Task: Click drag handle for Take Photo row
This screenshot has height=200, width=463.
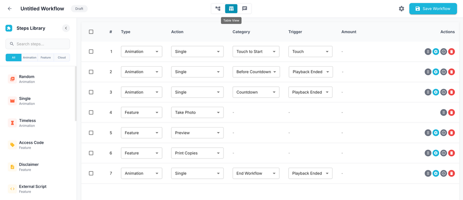Action: (444, 113)
